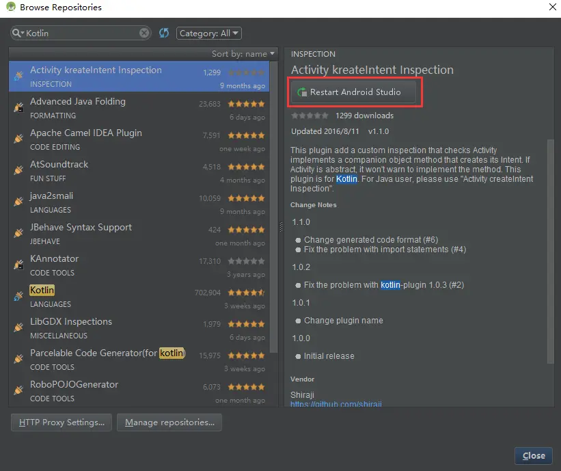Open the Category: All dropdown
The width and height of the screenshot is (561, 471).
click(209, 33)
